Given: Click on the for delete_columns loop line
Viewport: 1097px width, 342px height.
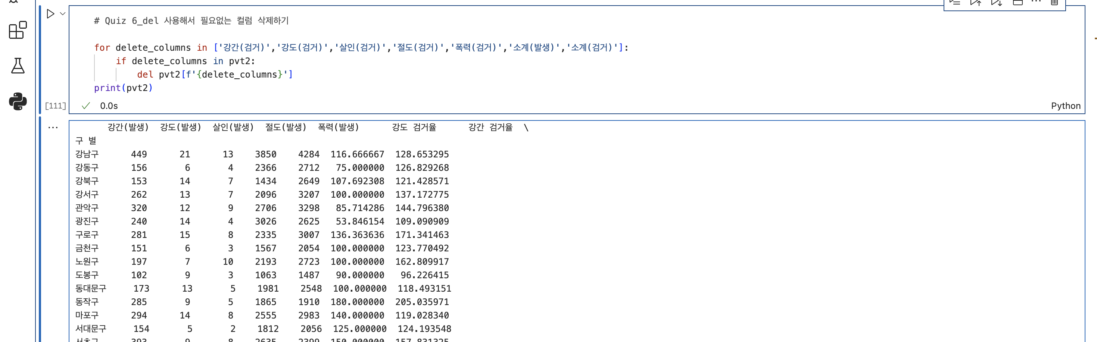Looking at the screenshot, I should point(361,48).
